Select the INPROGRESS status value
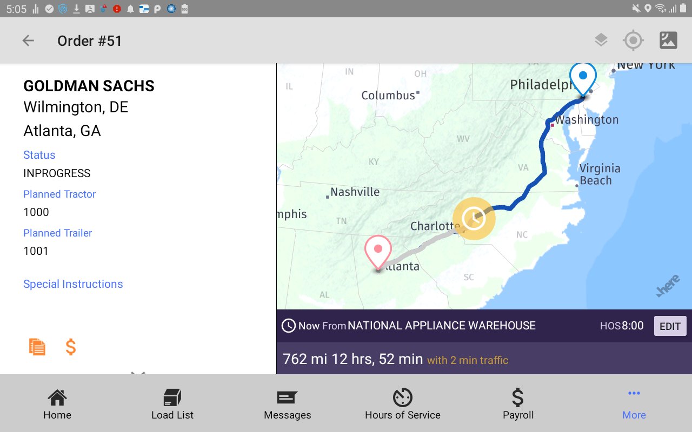Screen dimensions: 692x432 tap(57, 173)
